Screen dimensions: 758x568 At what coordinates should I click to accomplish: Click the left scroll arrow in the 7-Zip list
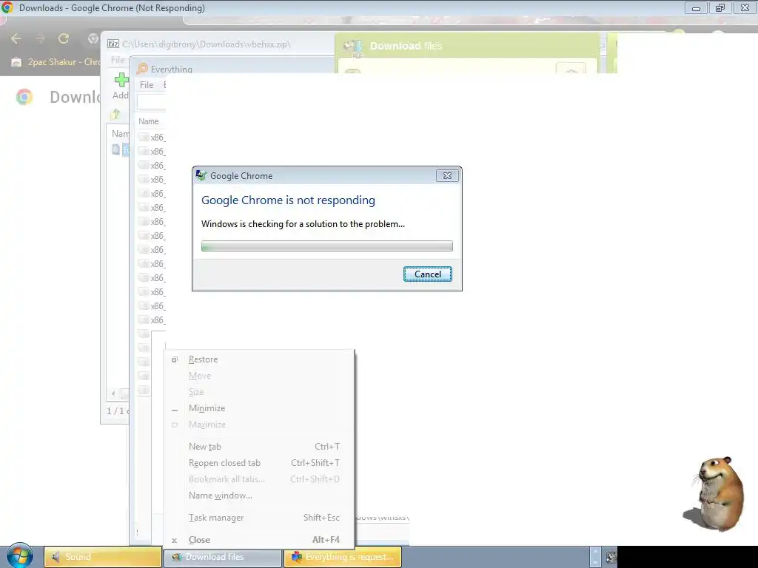(113, 393)
